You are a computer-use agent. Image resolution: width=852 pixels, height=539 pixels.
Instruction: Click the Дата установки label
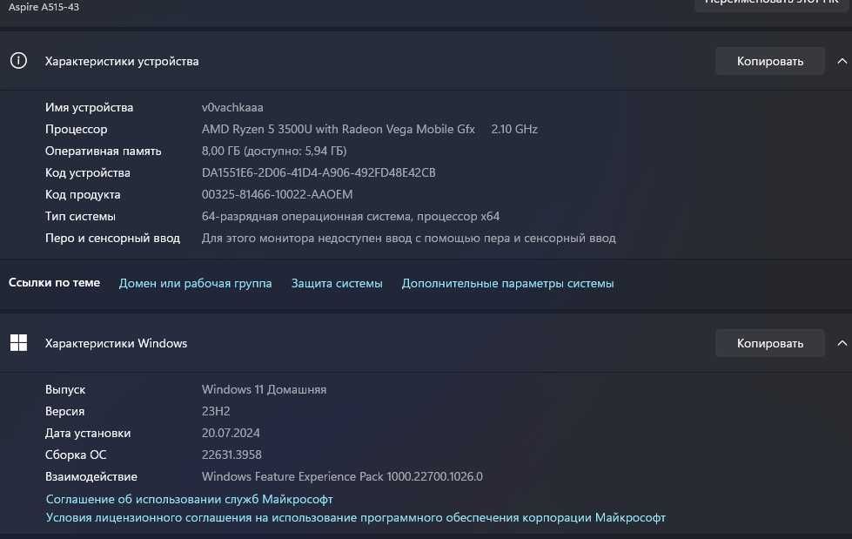click(x=88, y=433)
